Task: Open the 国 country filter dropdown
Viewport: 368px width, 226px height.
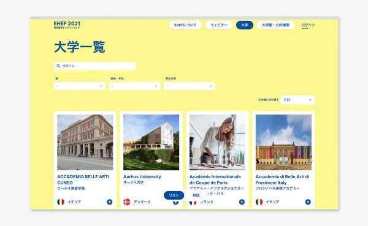Action: [80, 86]
